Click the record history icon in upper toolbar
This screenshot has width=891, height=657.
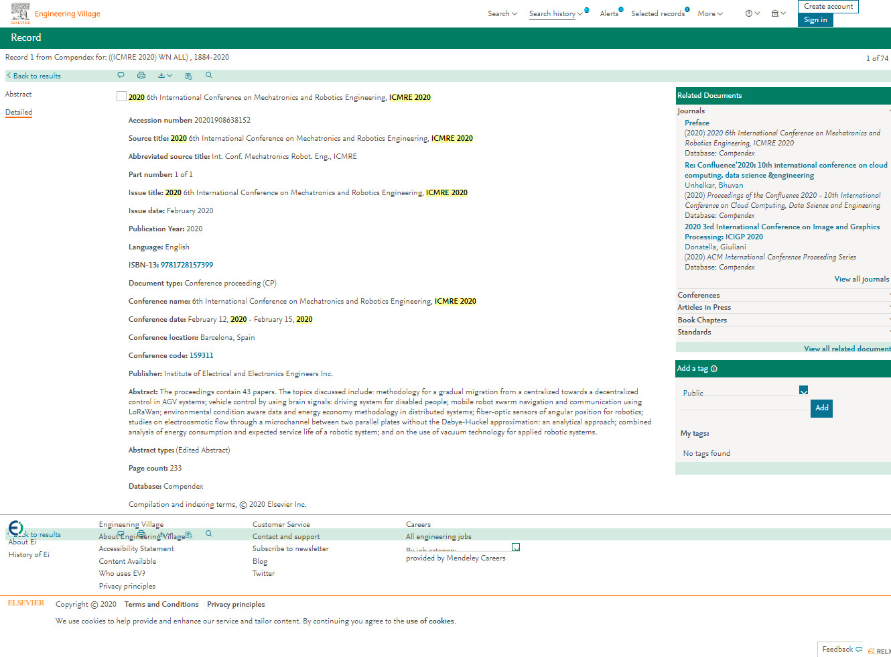(x=188, y=76)
